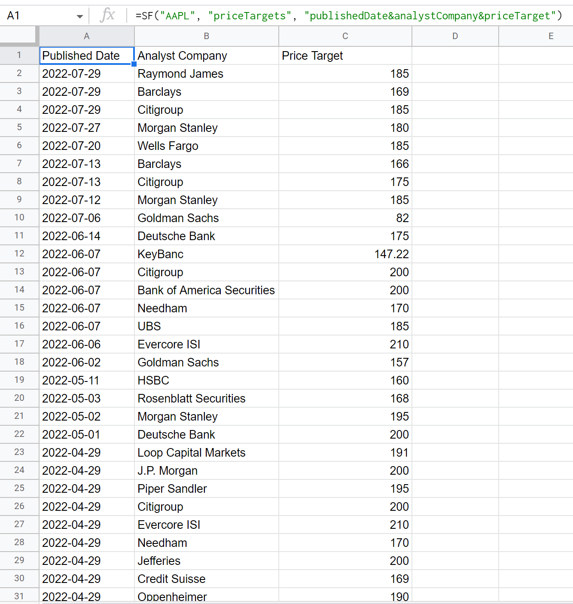Screen dimensions: 573x604
Task: Select column D header
Action: coord(455,36)
